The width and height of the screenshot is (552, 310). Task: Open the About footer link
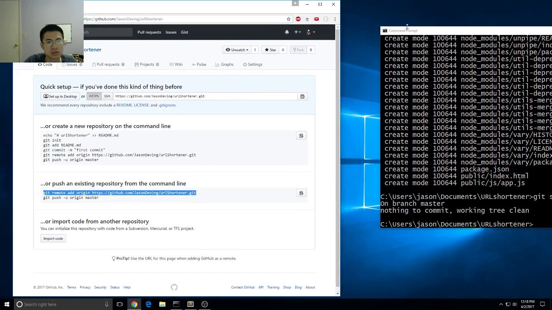coord(310,287)
